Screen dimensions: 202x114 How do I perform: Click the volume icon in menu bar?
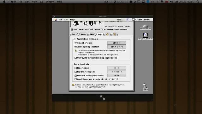(x=171, y=2)
